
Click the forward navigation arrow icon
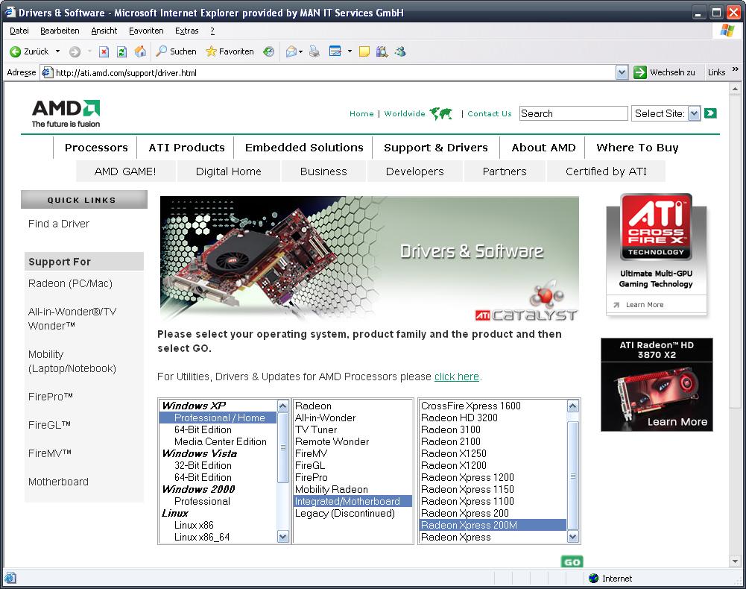[x=75, y=51]
